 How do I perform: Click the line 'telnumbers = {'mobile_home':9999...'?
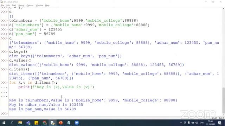(x=73, y=21)
